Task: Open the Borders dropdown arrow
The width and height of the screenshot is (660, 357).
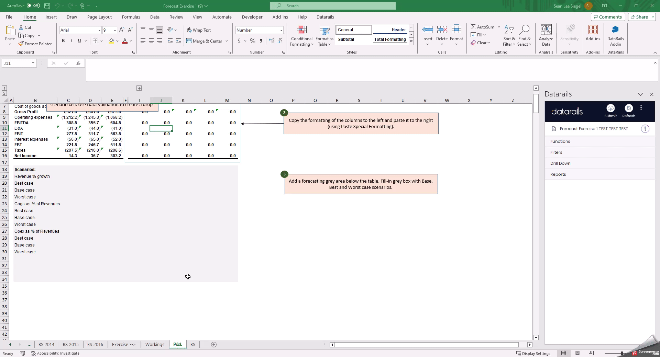Action: (x=102, y=41)
